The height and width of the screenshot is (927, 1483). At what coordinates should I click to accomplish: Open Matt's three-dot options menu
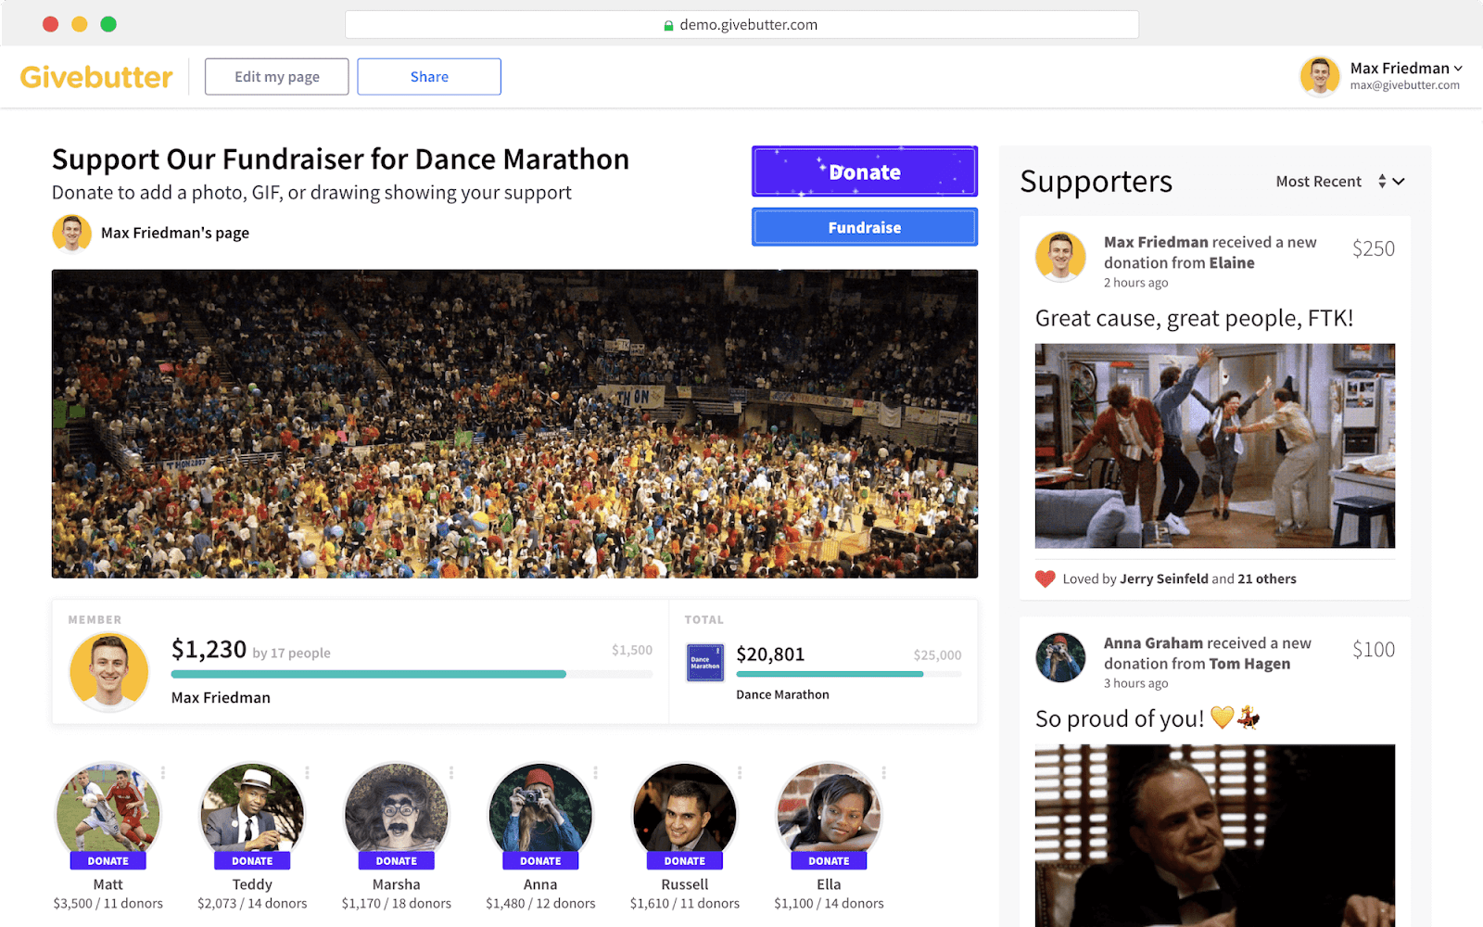coord(163,772)
